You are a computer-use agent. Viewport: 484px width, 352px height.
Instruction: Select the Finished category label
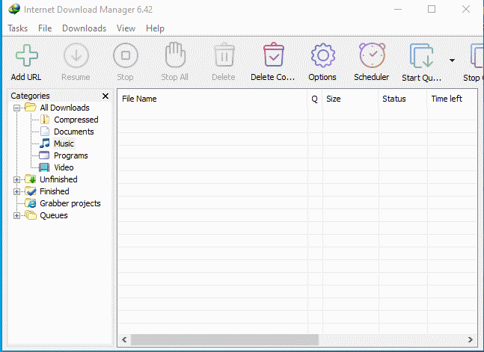click(x=55, y=191)
